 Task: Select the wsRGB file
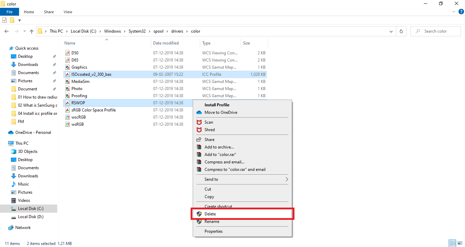(77, 124)
